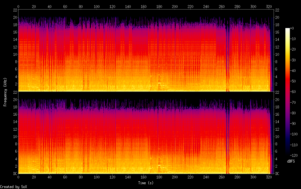301x189 pixels.
Task: Click '240' tick on bottom time axis
Action: tap(206, 177)
